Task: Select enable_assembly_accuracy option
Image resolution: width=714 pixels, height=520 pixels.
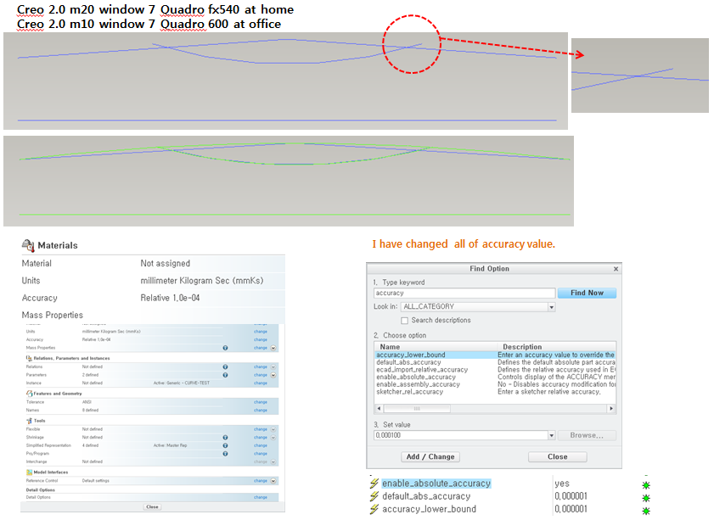Action: 418,384
